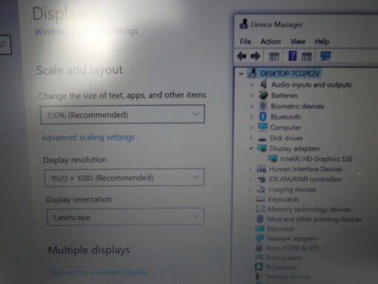The width and height of the screenshot is (378, 284).
Task: Expand the Computer node arrow
Action: click(x=251, y=128)
